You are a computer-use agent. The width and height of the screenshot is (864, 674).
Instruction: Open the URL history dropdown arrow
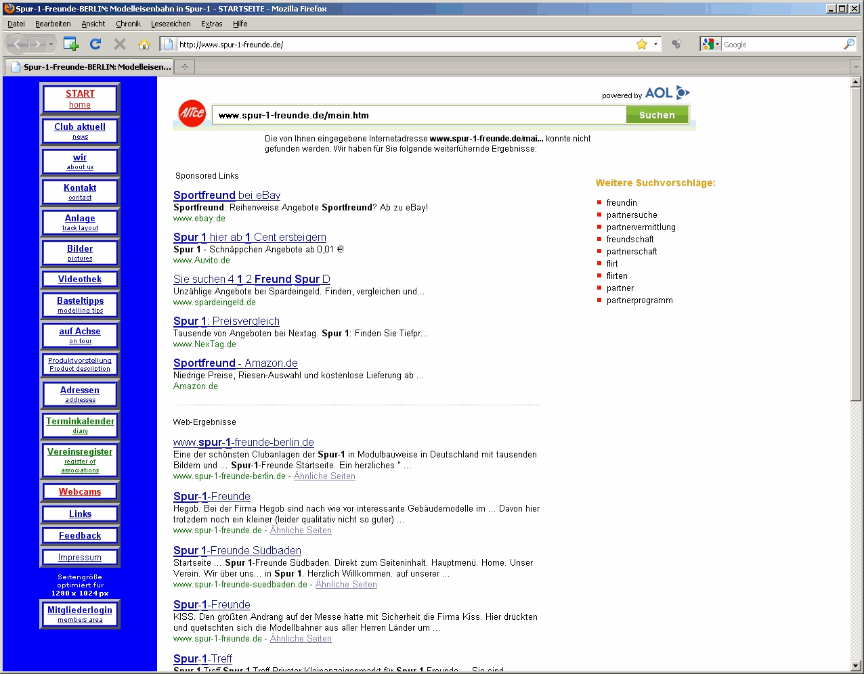(x=655, y=45)
